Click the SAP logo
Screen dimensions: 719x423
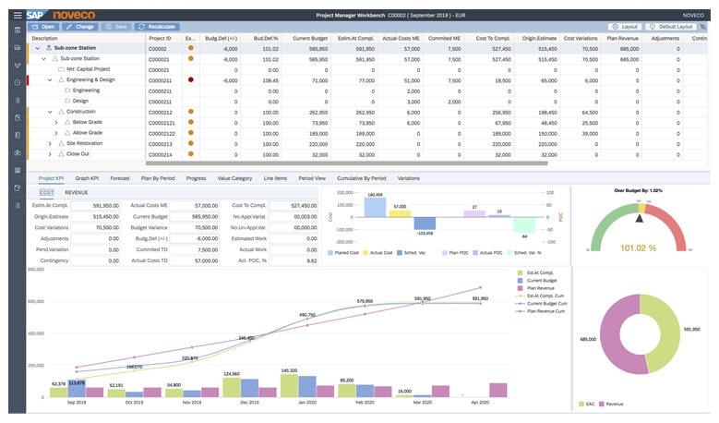click(x=35, y=15)
